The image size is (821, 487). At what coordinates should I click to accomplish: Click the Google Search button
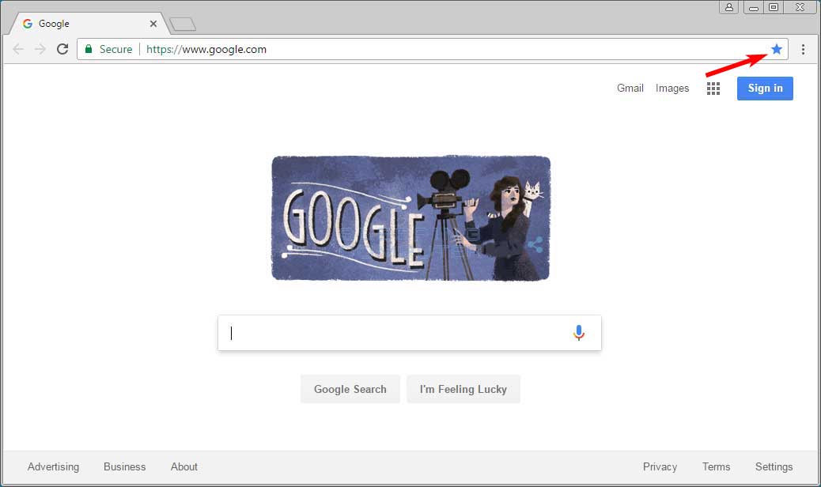tap(350, 389)
